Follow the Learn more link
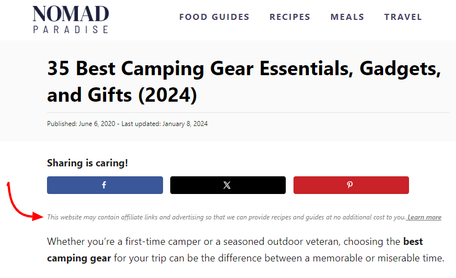The image size is (456, 278). point(424,217)
